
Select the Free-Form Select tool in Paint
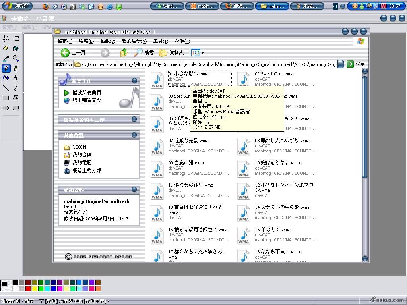[6, 39]
